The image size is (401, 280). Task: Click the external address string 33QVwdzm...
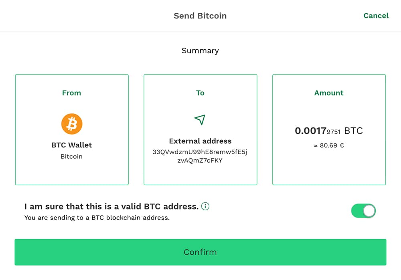200,156
